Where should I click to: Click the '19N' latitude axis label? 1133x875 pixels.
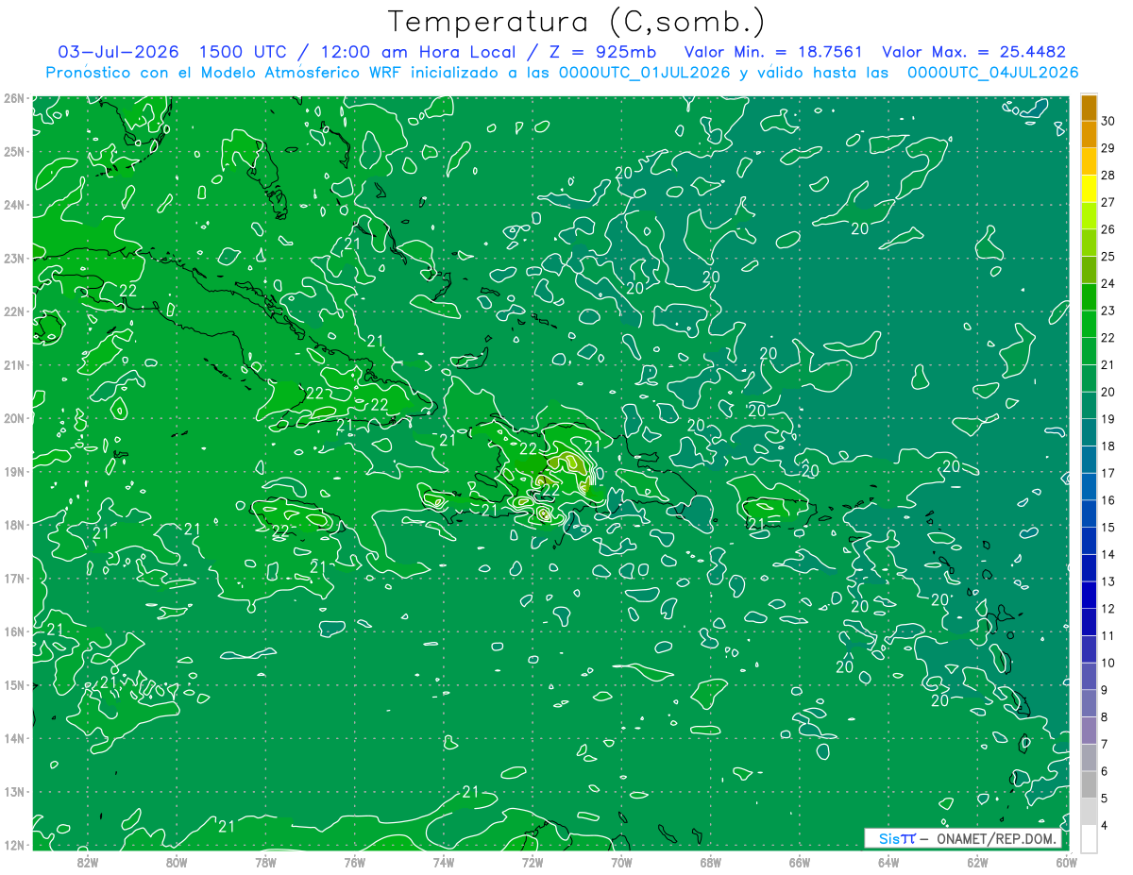[x=13, y=471]
